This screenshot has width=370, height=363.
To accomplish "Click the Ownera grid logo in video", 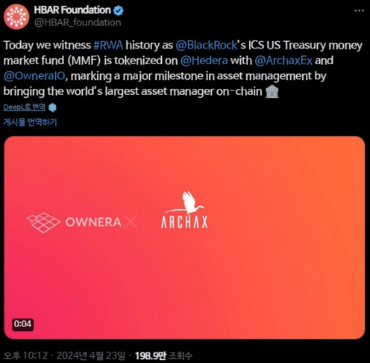I will pyautogui.click(x=43, y=223).
